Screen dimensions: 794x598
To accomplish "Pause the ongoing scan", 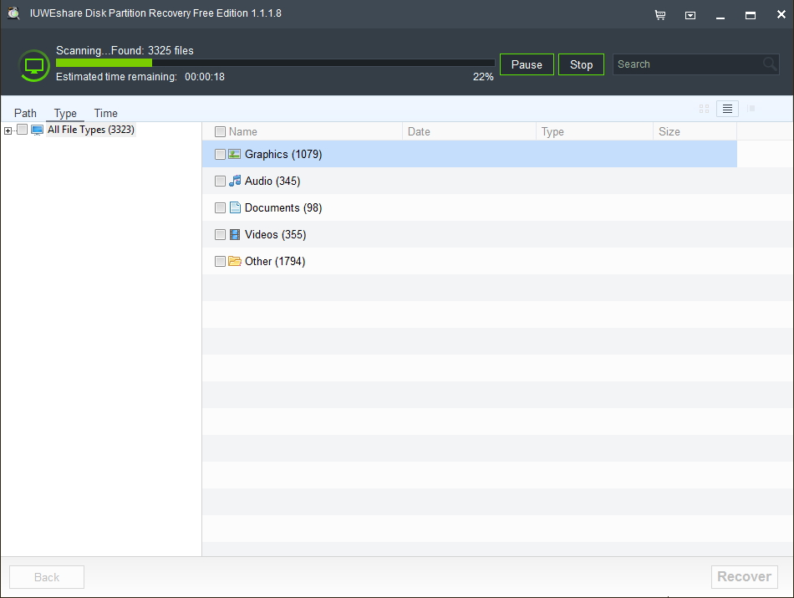I will [x=527, y=64].
